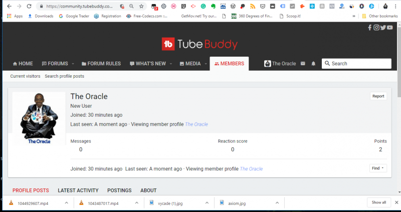Screen dimensions: 401x212
Task: Open the Find dropdown button
Action: tap(378, 168)
